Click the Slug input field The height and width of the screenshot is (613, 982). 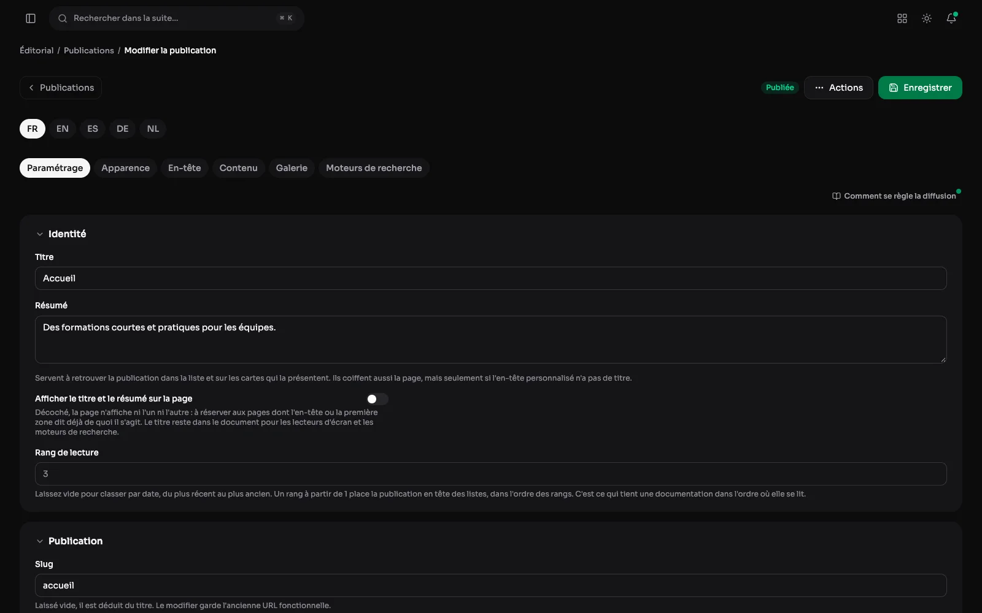pyautogui.click(x=491, y=585)
